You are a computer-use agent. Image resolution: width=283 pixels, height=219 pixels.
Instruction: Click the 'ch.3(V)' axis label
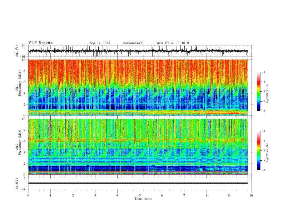tap(17, 184)
